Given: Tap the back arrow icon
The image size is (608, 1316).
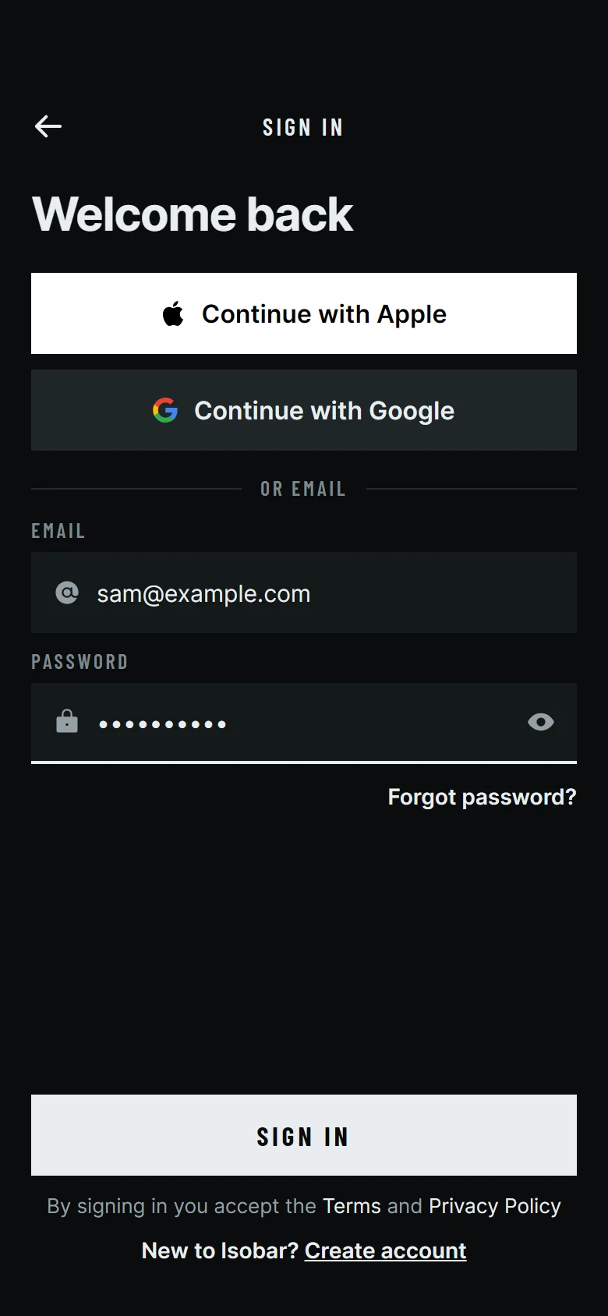Looking at the screenshot, I should pos(48,126).
